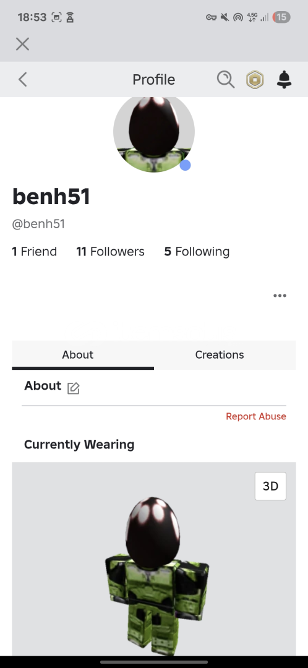Toggle 3D avatar view
The height and width of the screenshot is (668, 308).
coord(270,486)
